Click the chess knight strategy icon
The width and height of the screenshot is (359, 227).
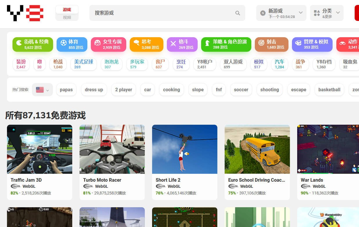click(207, 43)
